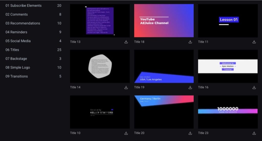Go to 03 Recommendations category
The height and width of the screenshot is (141, 262).
click(23, 23)
